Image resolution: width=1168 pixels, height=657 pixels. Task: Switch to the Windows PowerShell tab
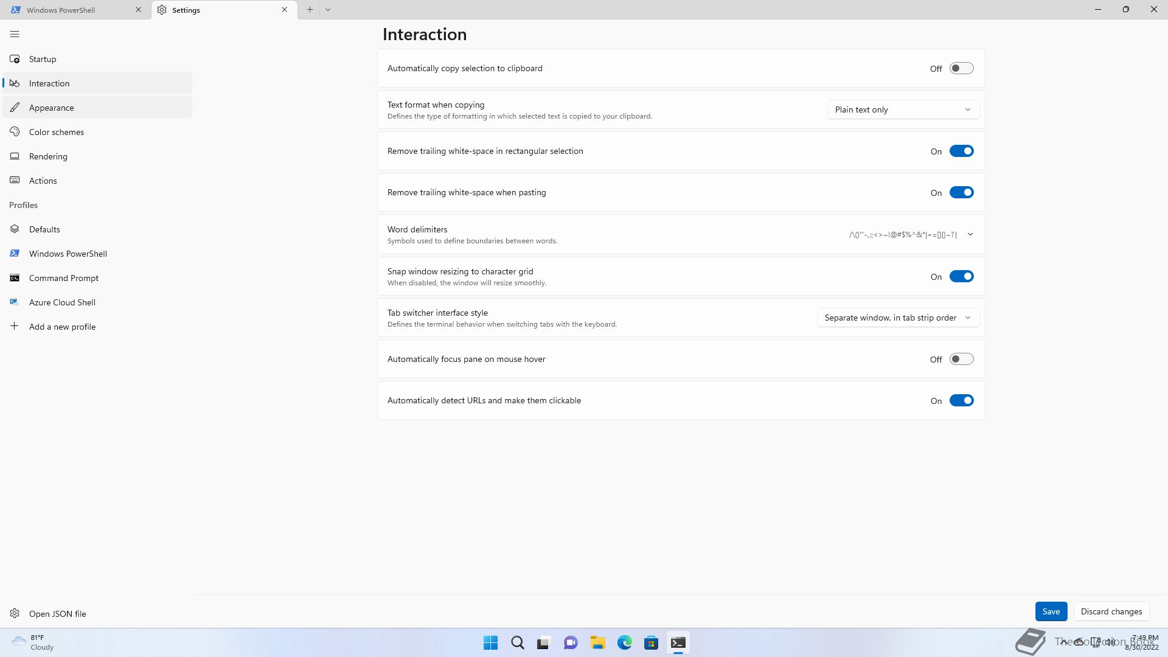coord(76,10)
